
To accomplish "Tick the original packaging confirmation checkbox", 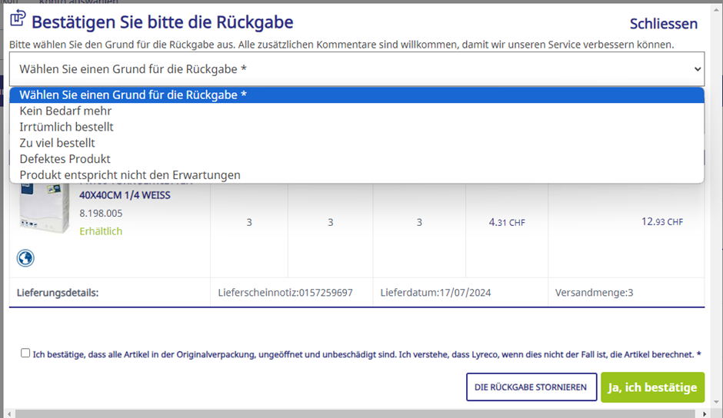I will point(25,353).
